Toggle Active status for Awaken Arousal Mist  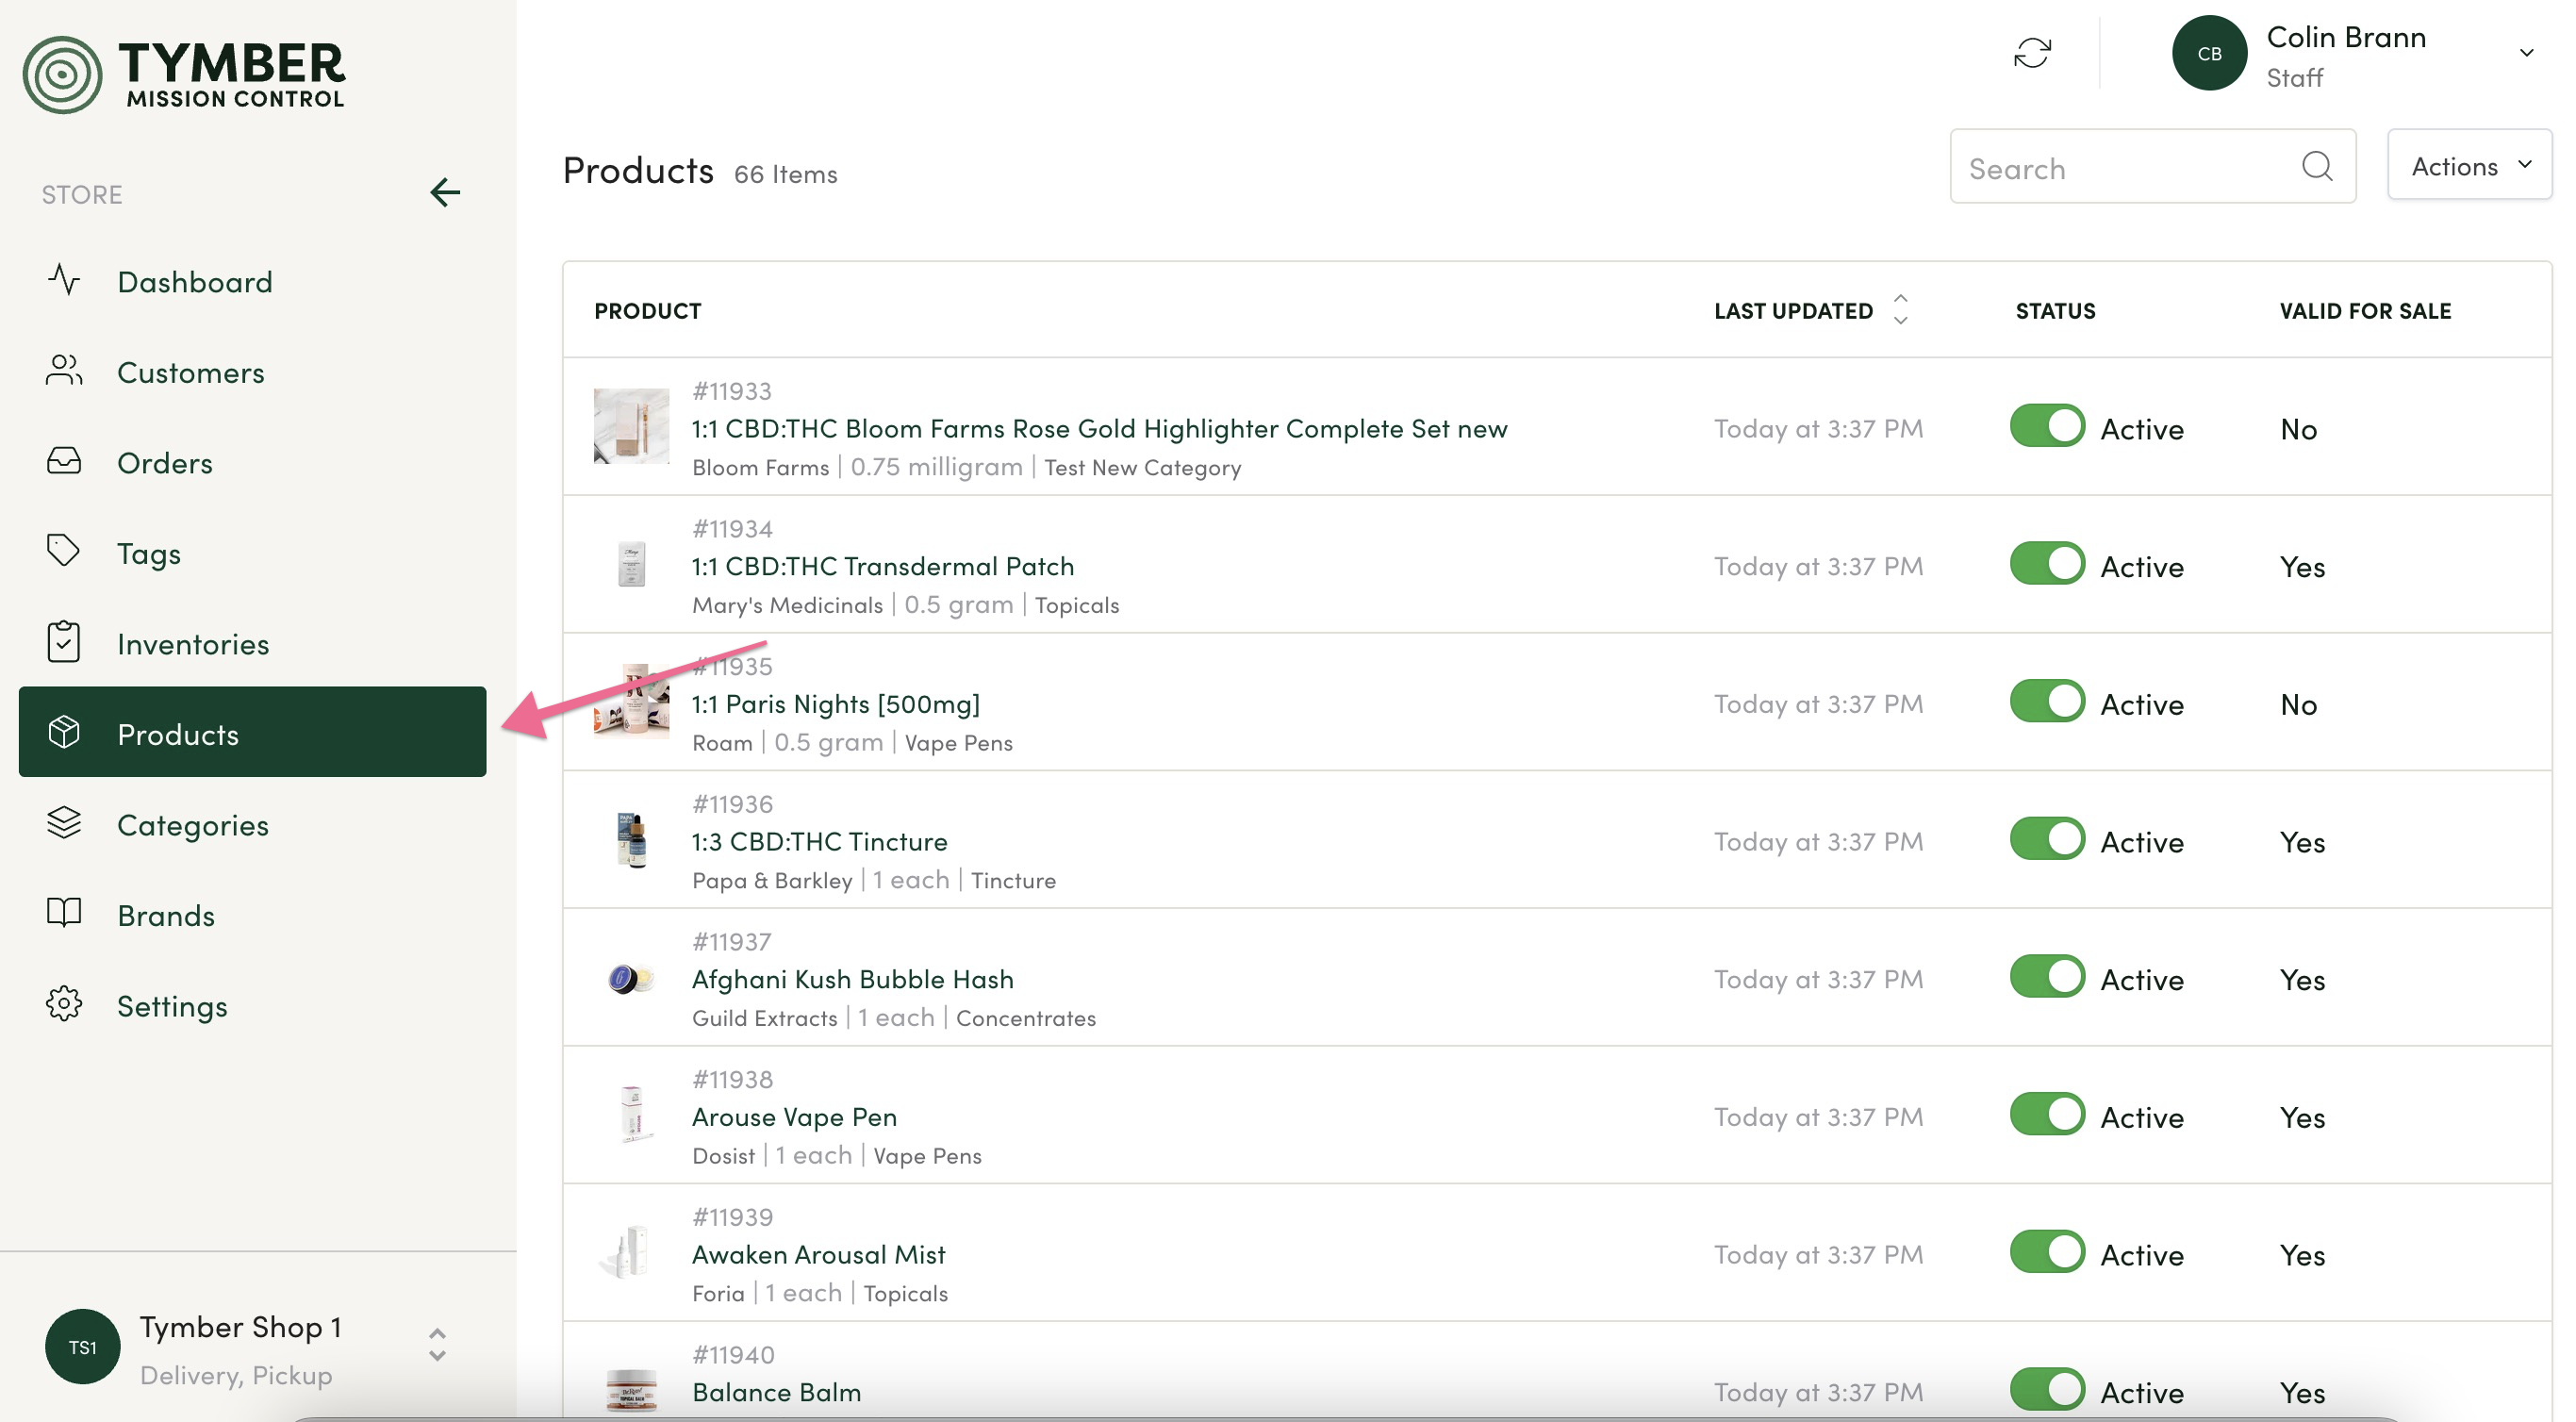pyautogui.click(x=2047, y=1253)
